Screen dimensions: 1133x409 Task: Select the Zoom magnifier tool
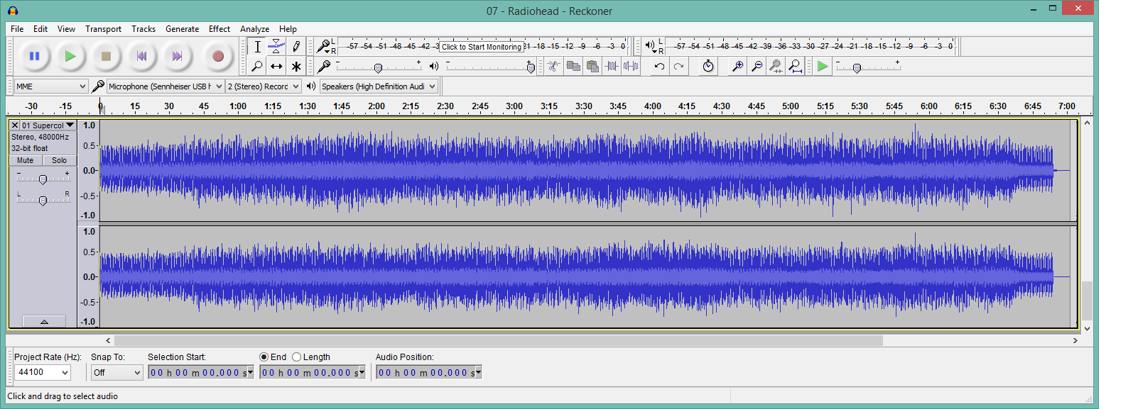click(257, 66)
